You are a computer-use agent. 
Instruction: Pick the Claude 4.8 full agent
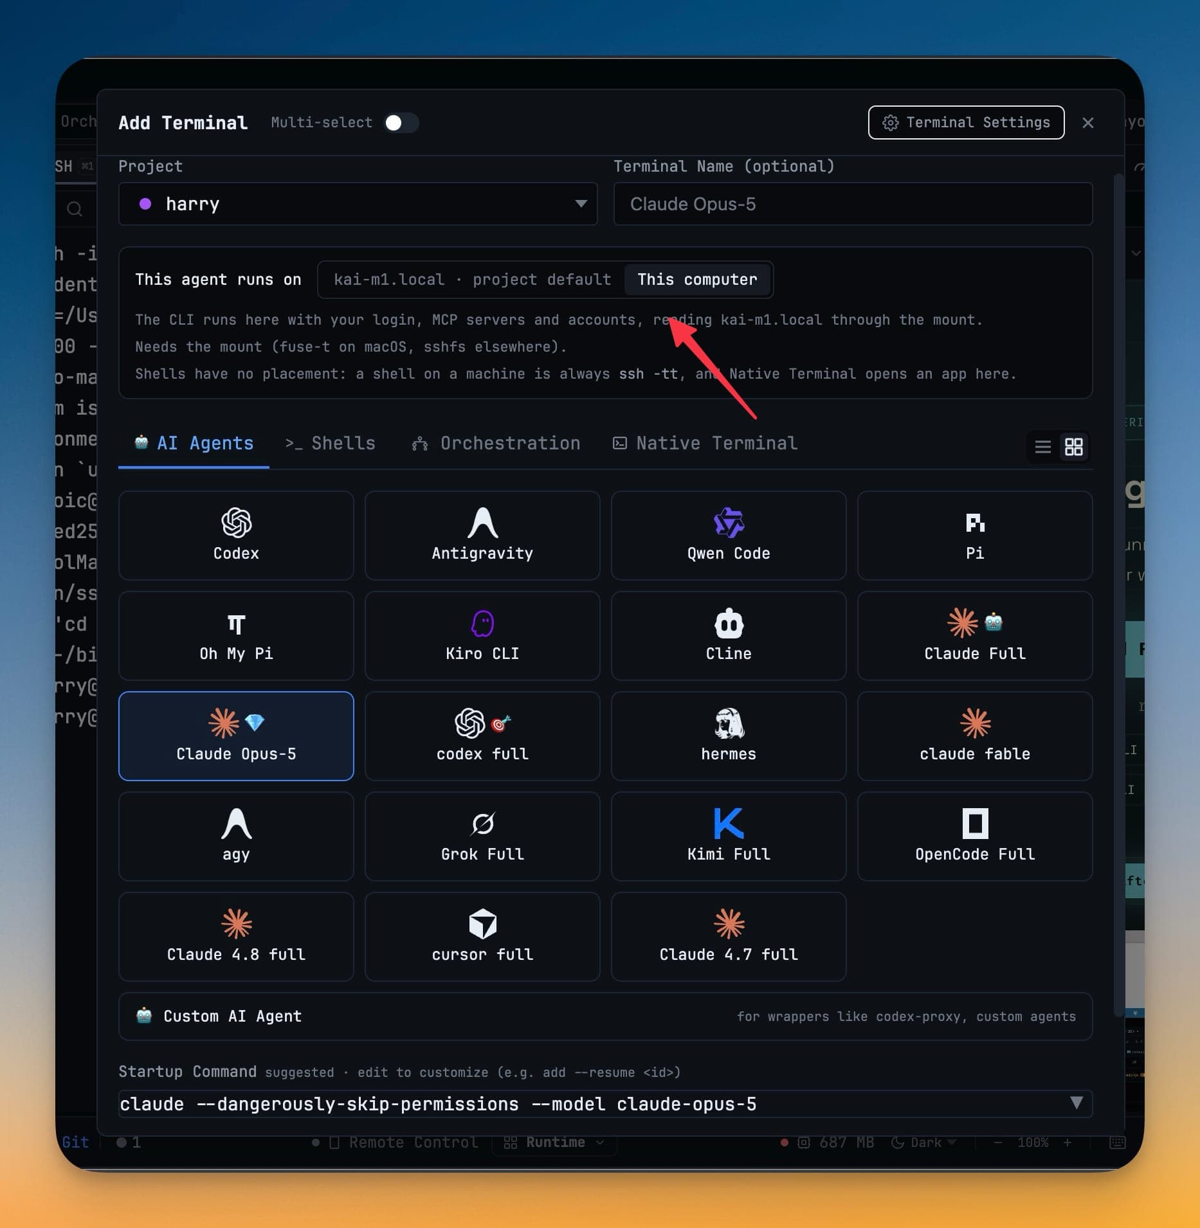[236, 937]
